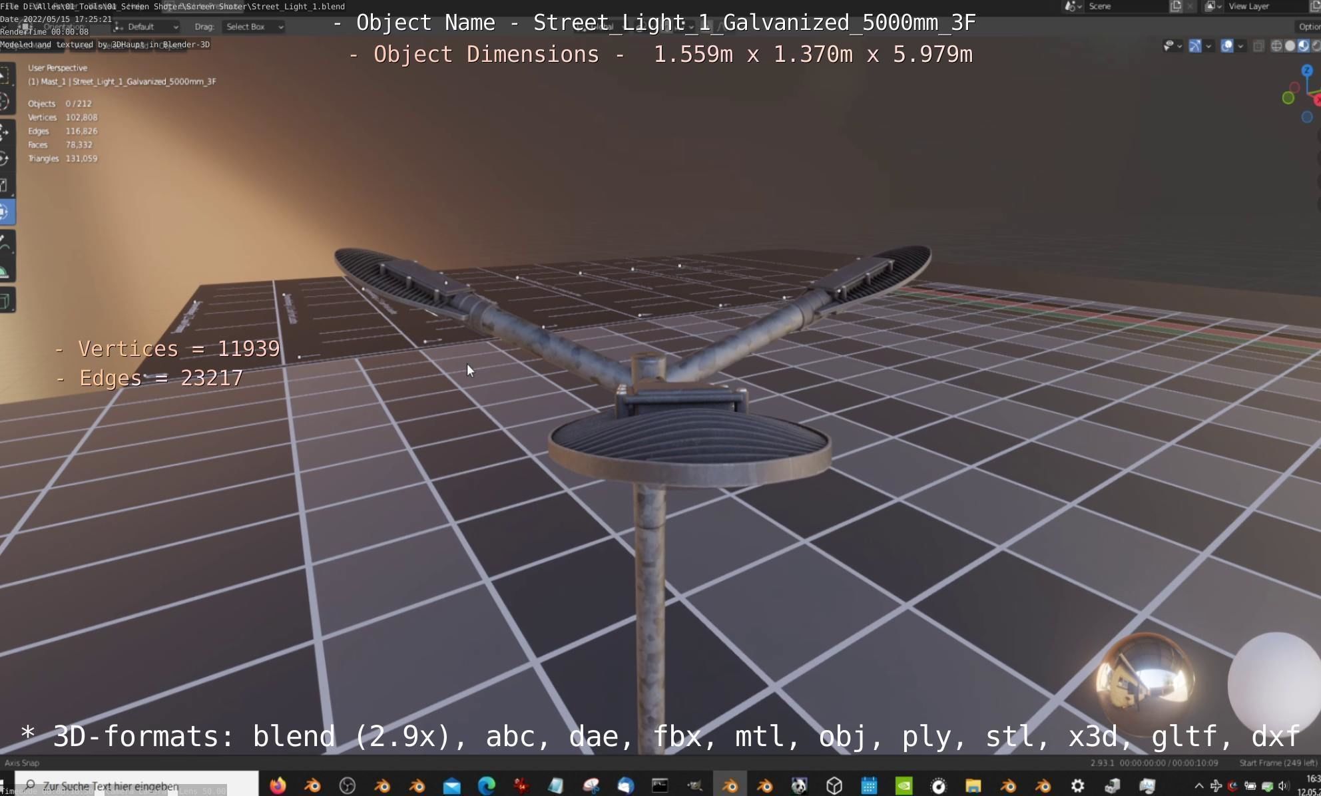
Task: Click the Vertices 102,808 statistic
Action: (63, 117)
